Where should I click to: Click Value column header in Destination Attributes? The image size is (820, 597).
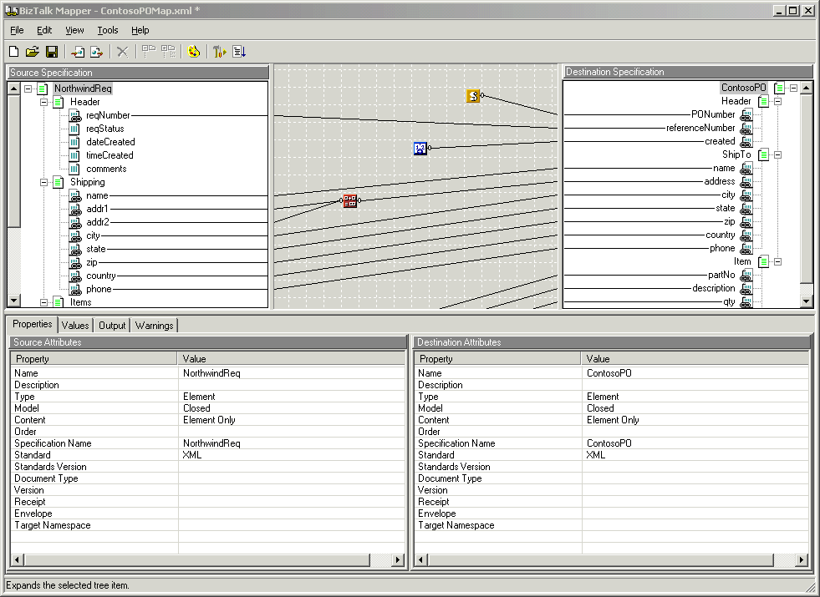pos(695,359)
